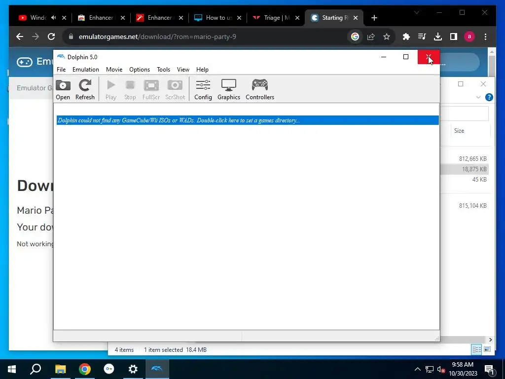Open Chrome profile avatar 'a'

469,37
